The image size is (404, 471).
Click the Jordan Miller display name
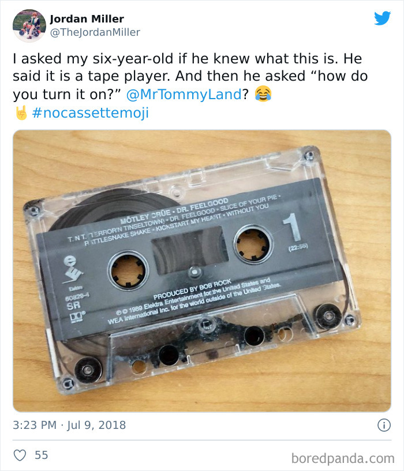[x=87, y=19]
